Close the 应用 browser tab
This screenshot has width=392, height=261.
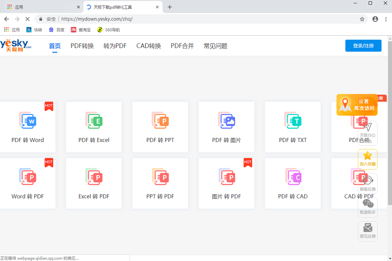coord(78,7)
